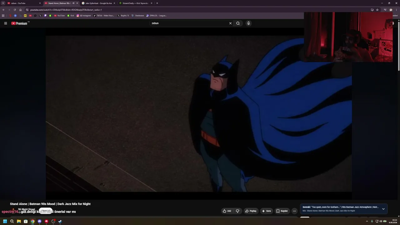Screen dimensions: 400x225
Task: Go back in browser history
Action: [3, 10]
